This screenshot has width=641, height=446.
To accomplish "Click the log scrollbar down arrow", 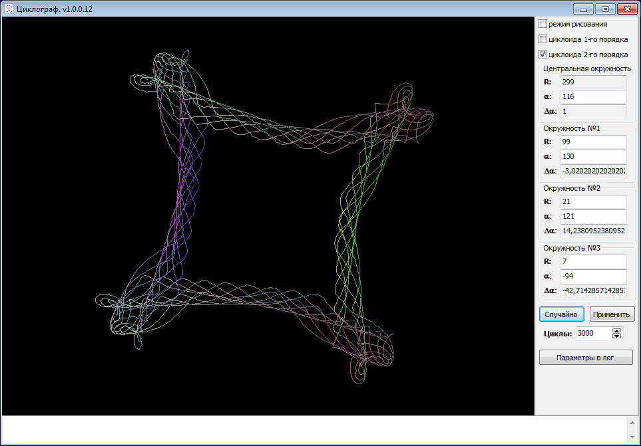I will point(632,437).
